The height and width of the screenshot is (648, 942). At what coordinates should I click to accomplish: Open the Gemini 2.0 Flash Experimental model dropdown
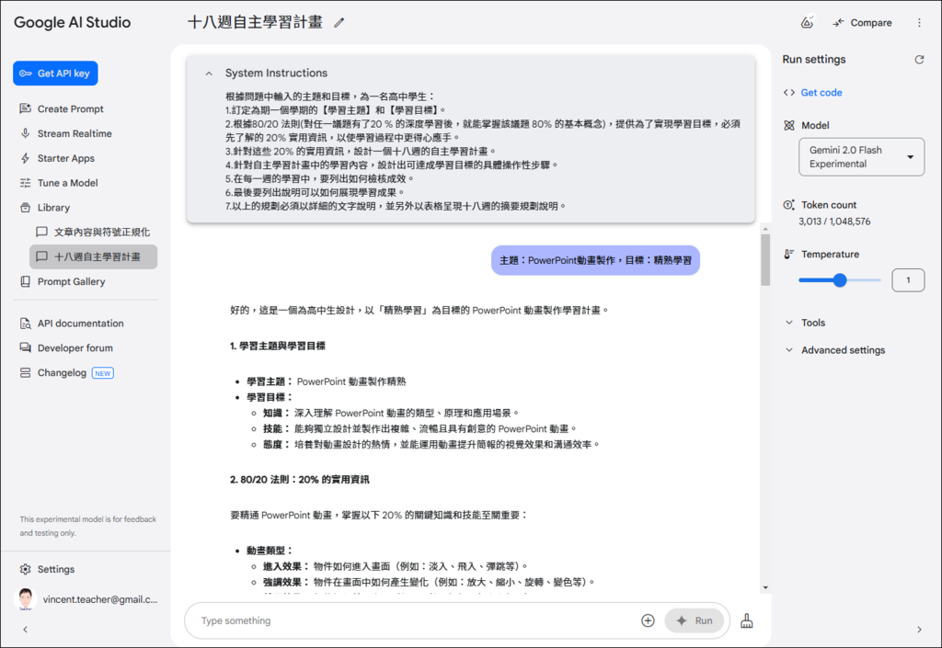[861, 157]
